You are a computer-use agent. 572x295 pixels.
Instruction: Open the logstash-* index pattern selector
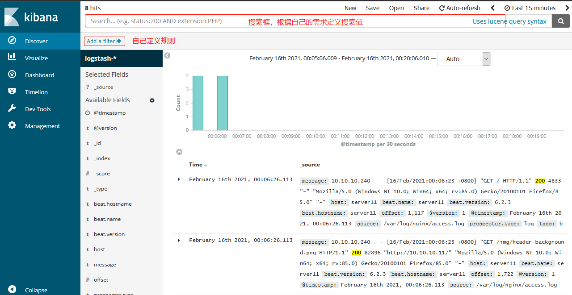click(122, 58)
